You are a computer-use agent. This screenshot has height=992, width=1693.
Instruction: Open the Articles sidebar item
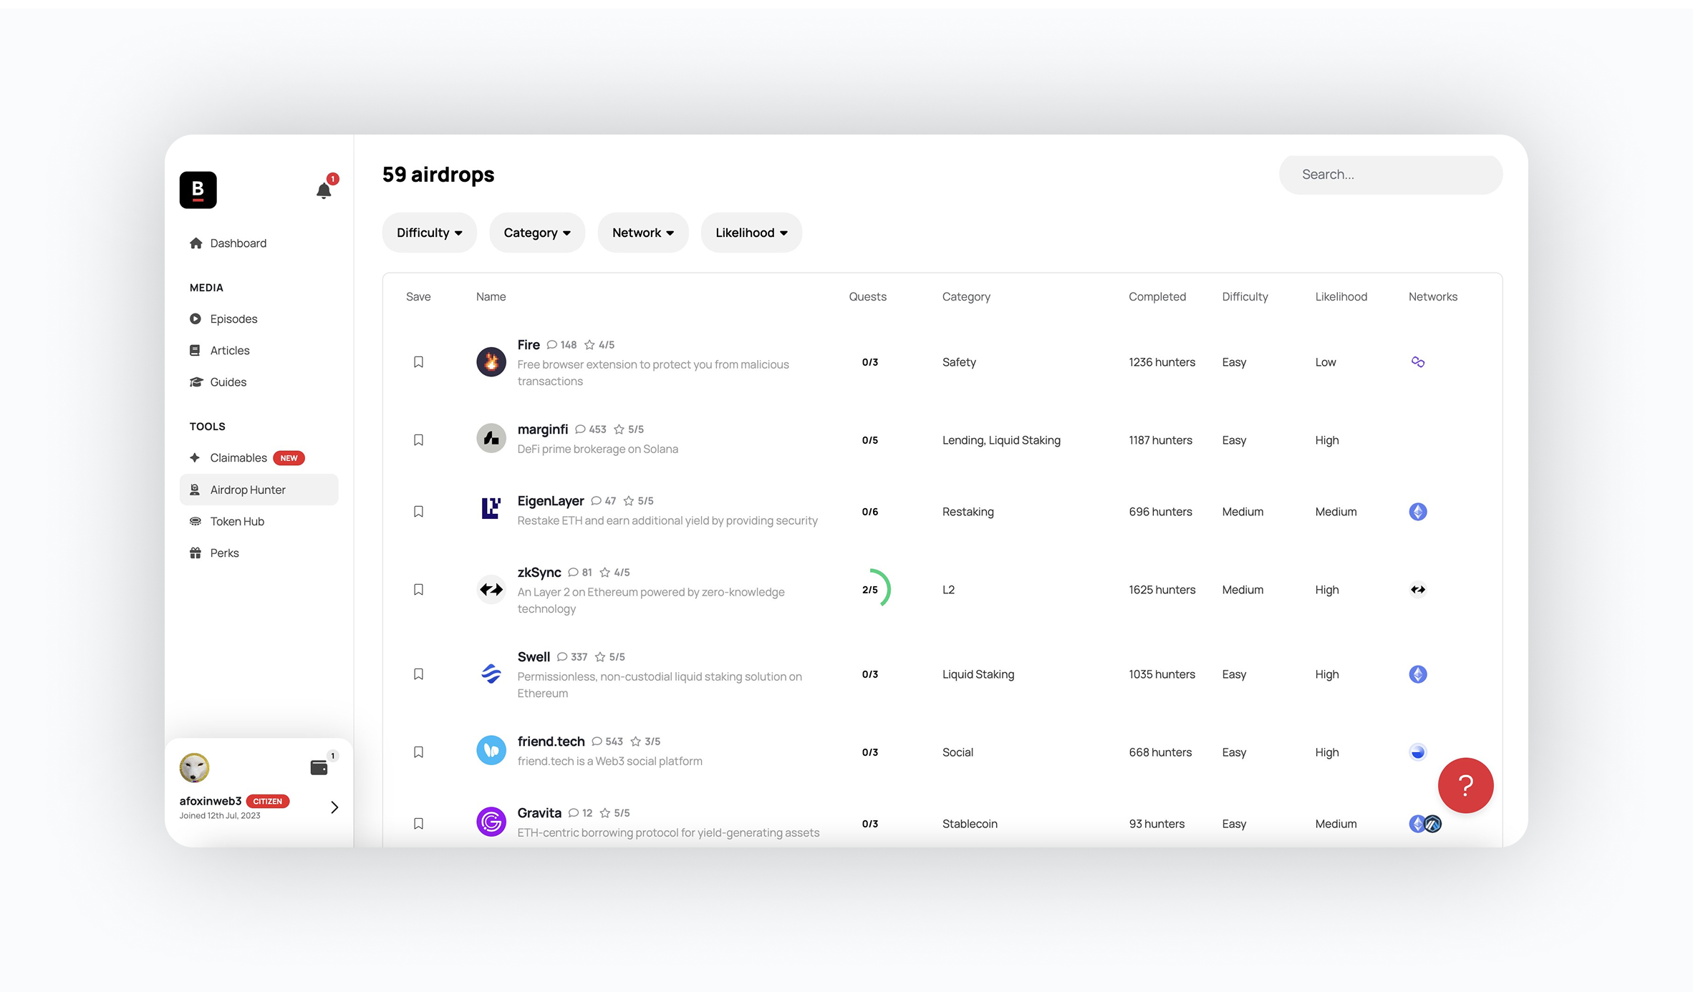(259, 351)
